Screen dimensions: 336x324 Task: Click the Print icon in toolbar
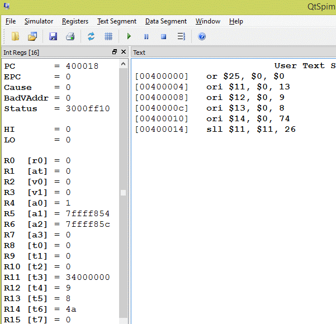70,37
